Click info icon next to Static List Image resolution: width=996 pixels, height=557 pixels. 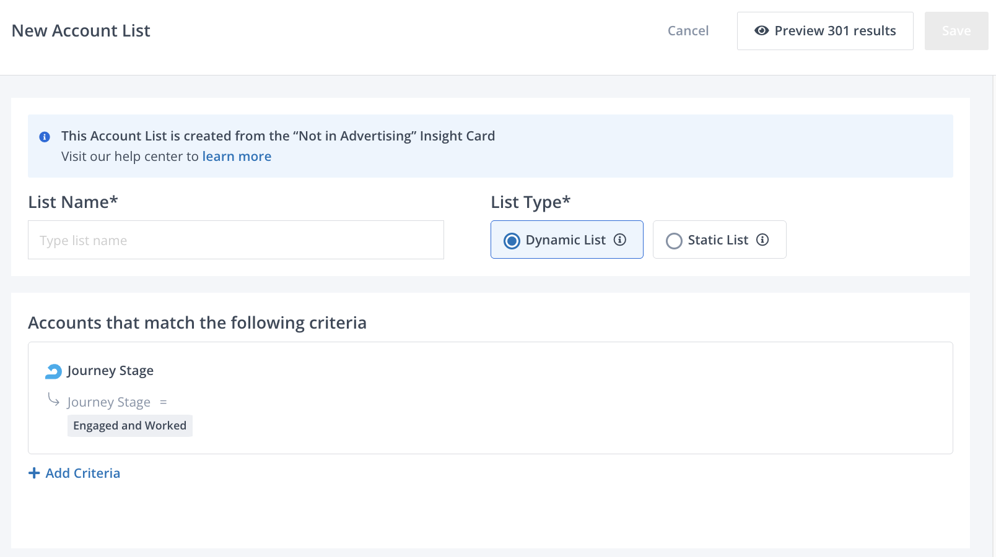762,240
